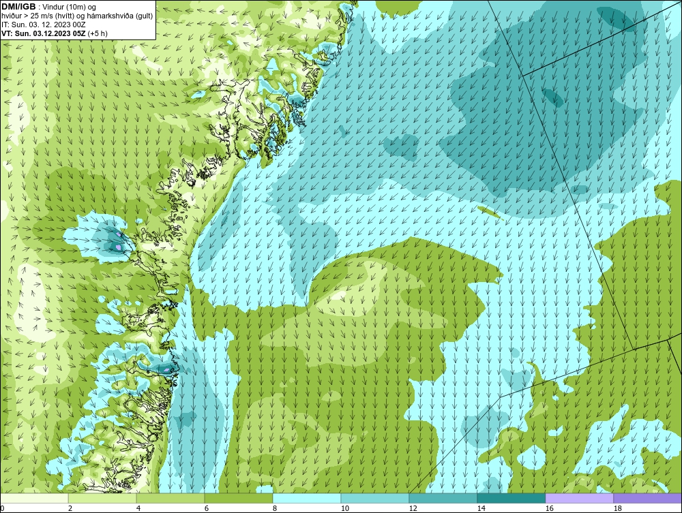The width and height of the screenshot is (682, 513).
Task: Click the legend label 4
Action: tap(138, 508)
